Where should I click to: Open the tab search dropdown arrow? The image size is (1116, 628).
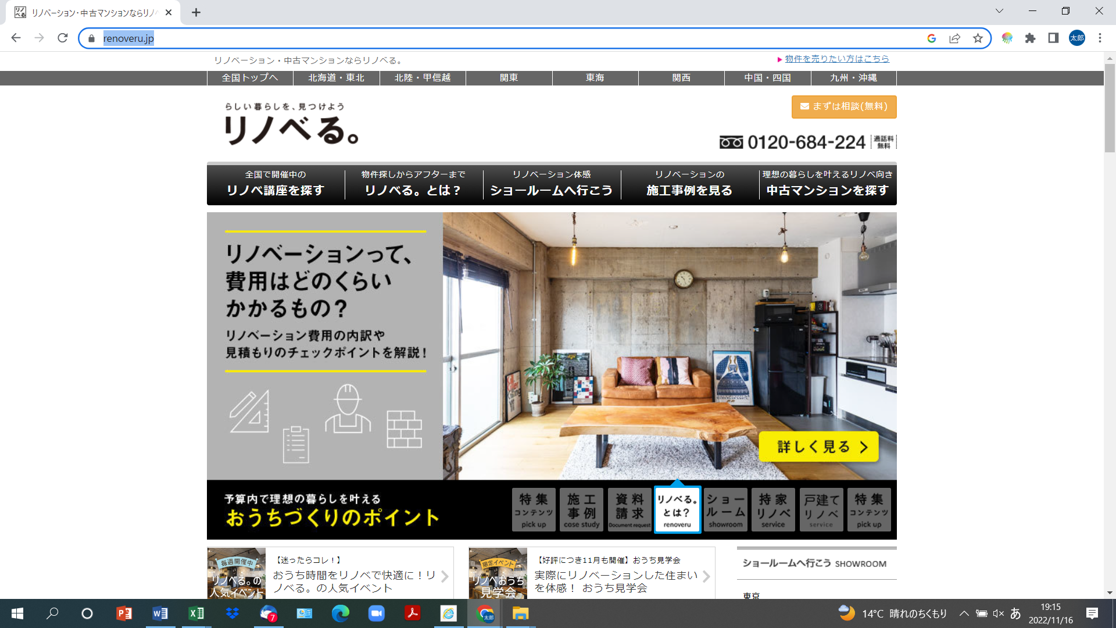pos(999,11)
